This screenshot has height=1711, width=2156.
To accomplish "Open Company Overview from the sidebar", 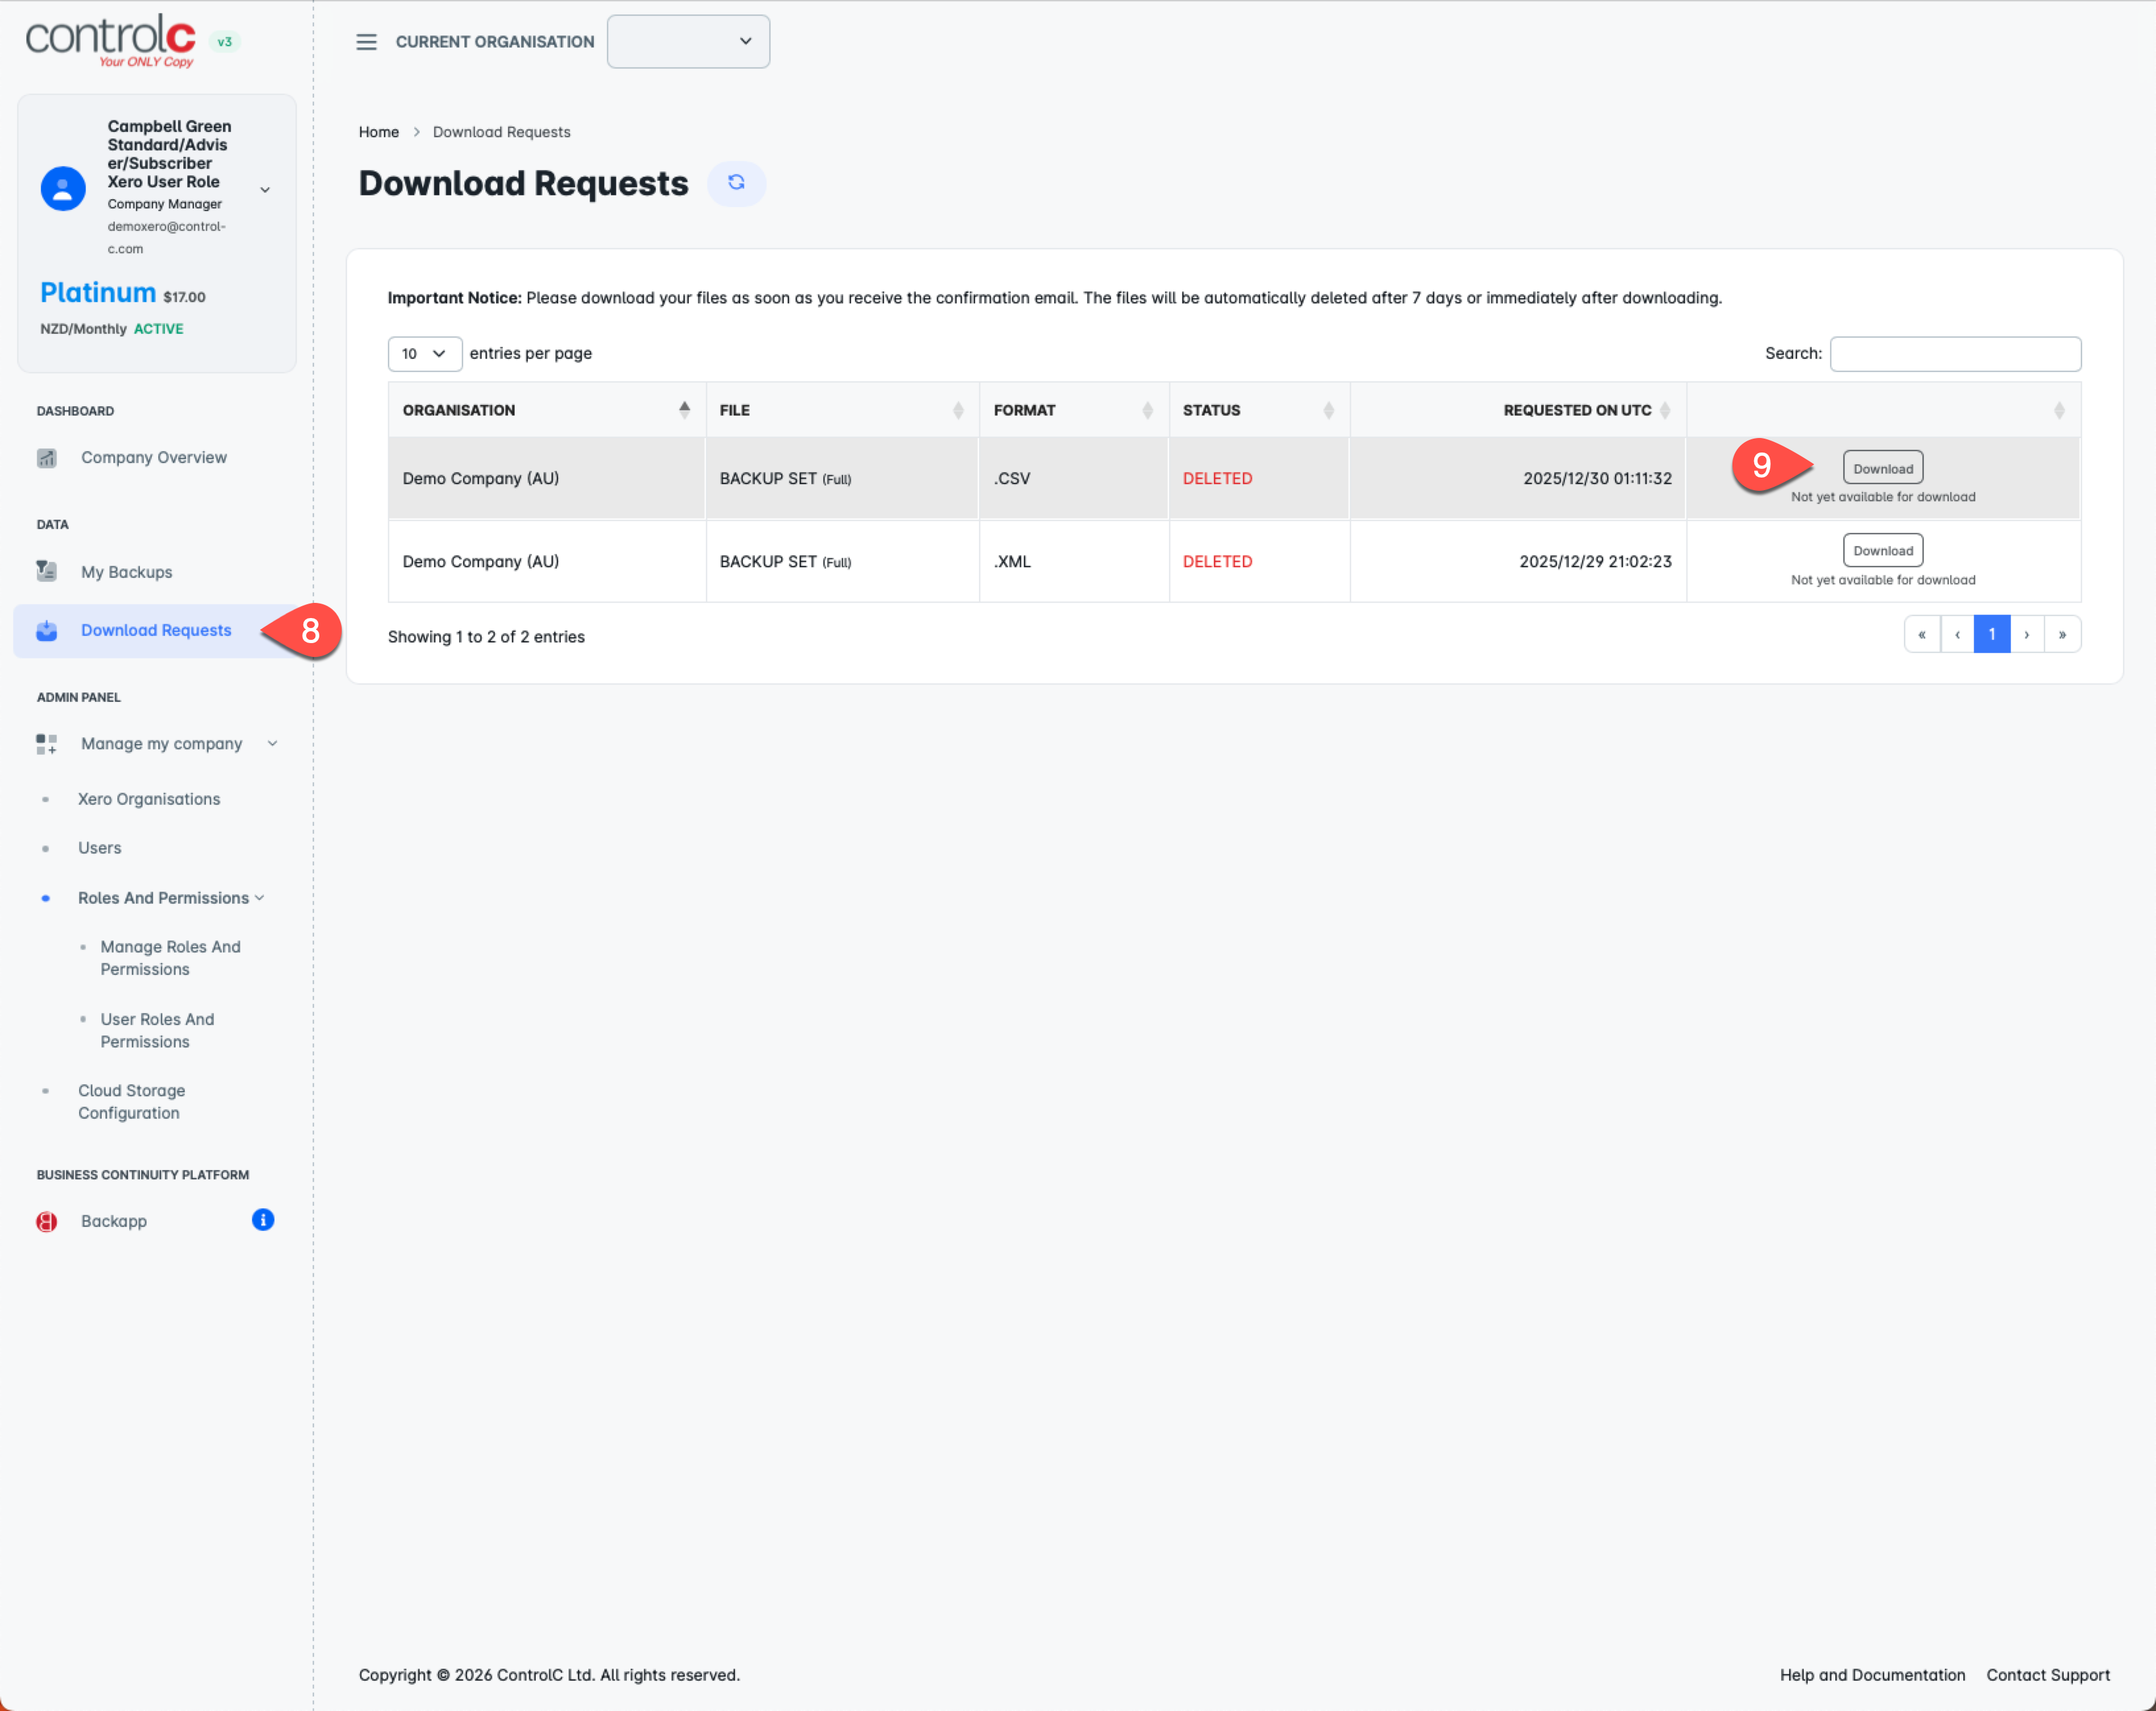I will point(153,457).
